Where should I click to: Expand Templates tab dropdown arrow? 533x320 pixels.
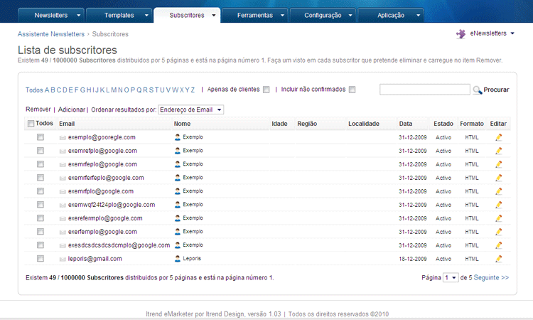click(146, 16)
